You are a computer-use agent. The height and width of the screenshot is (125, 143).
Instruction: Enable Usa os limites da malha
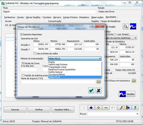click(x=35, y=53)
